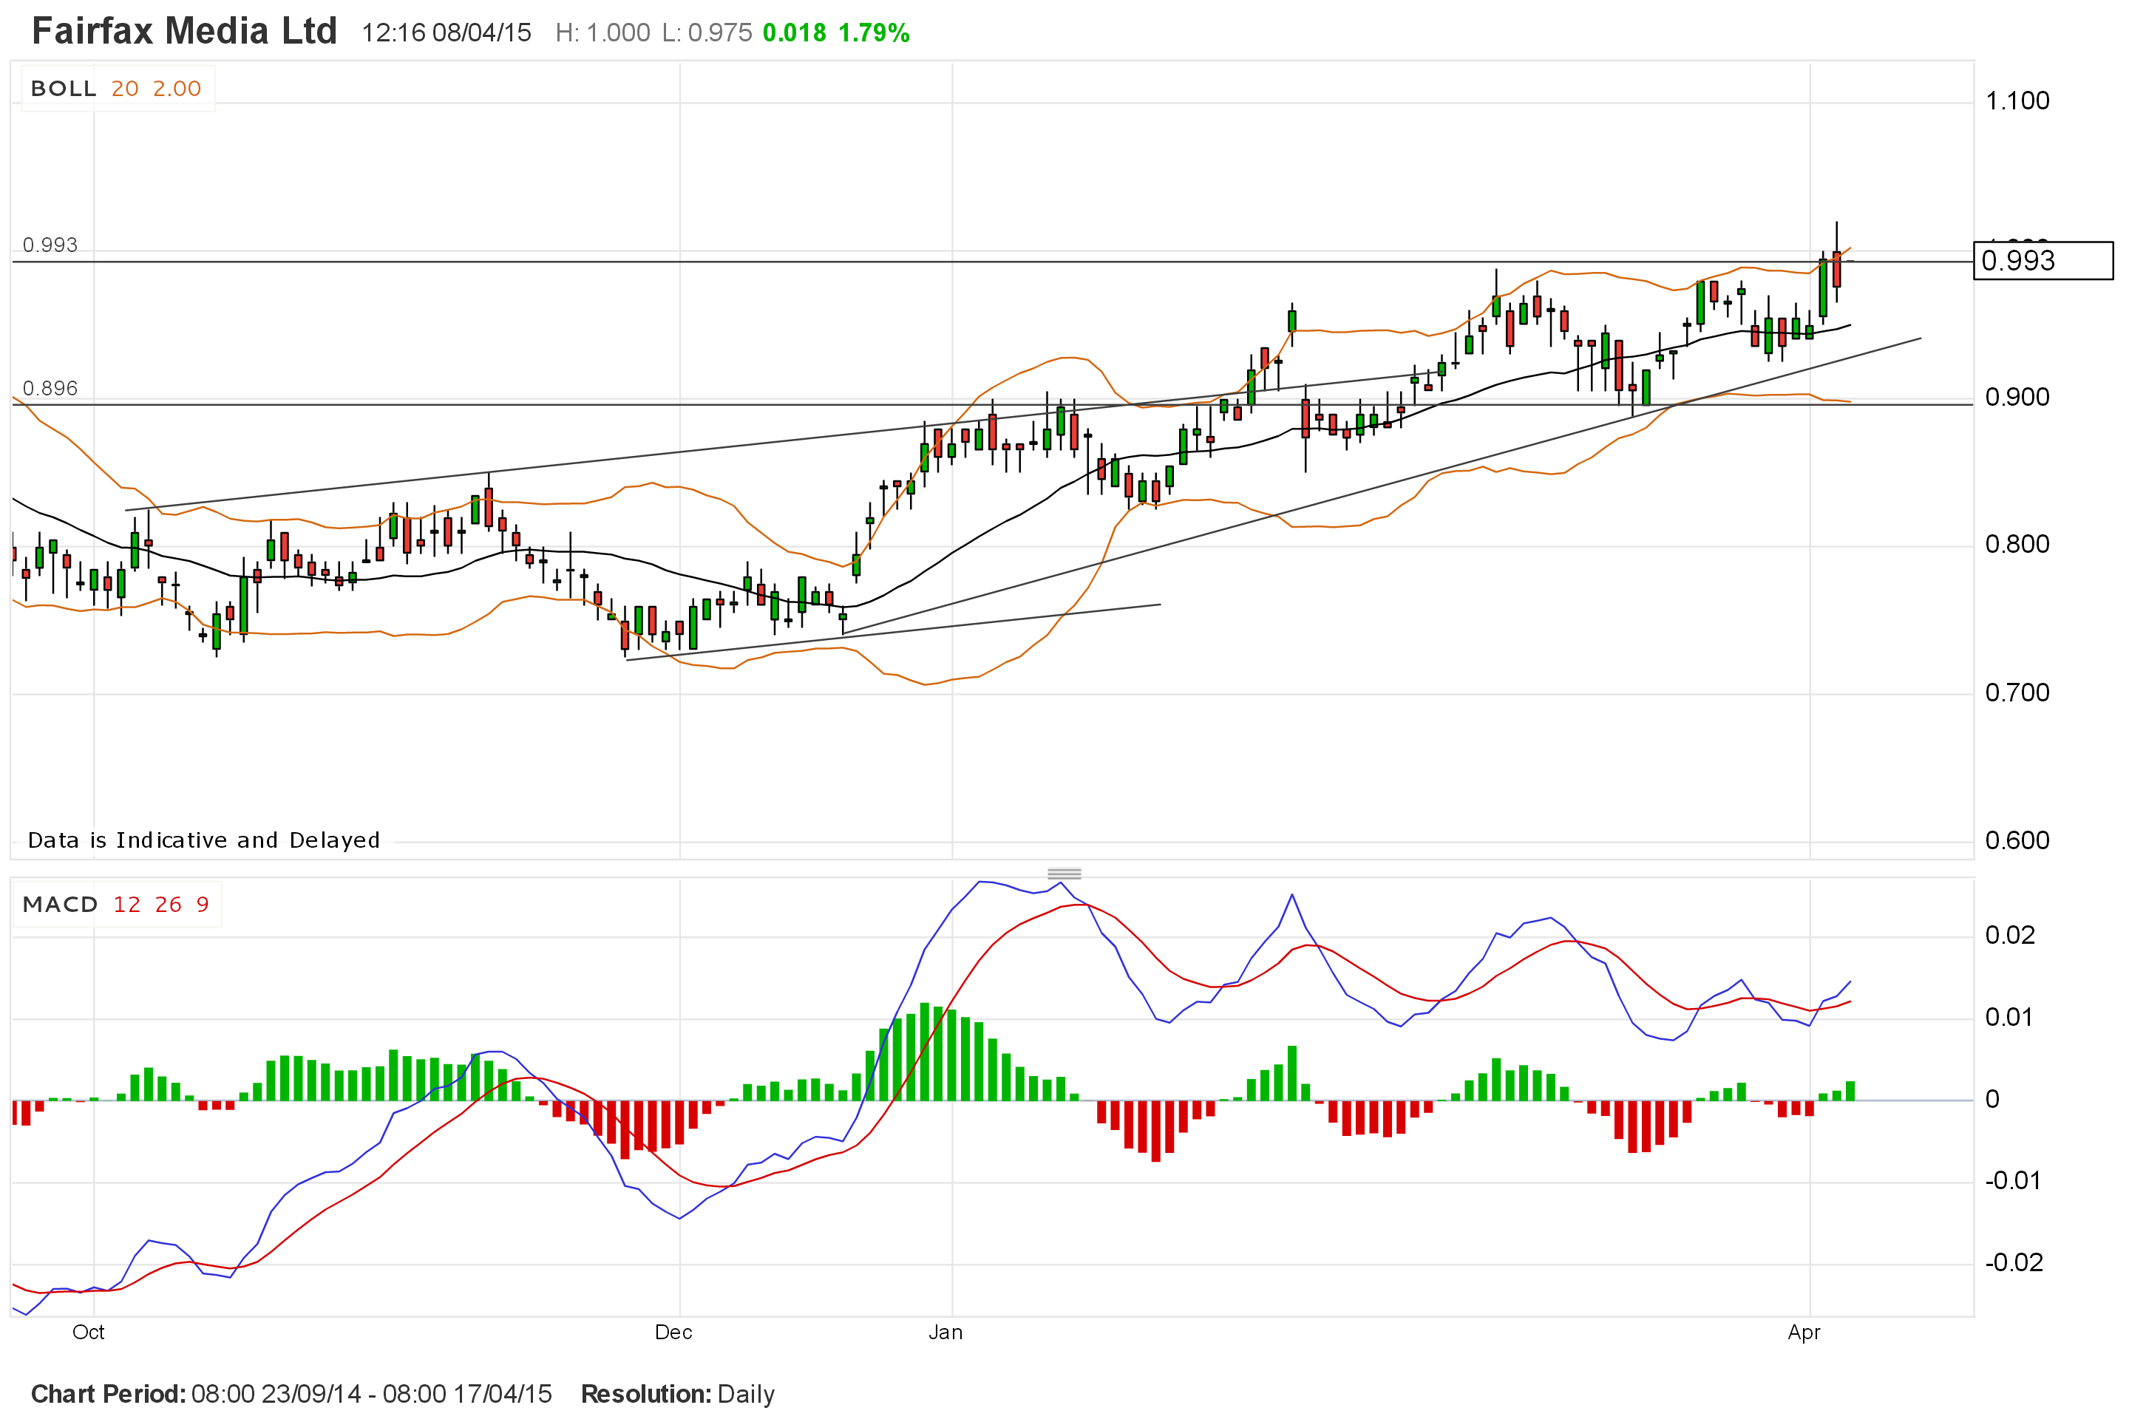The width and height of the screenshot is (2129, 1419).
Task: Click the low value L: 0.975
Action: tap(707, 33)
